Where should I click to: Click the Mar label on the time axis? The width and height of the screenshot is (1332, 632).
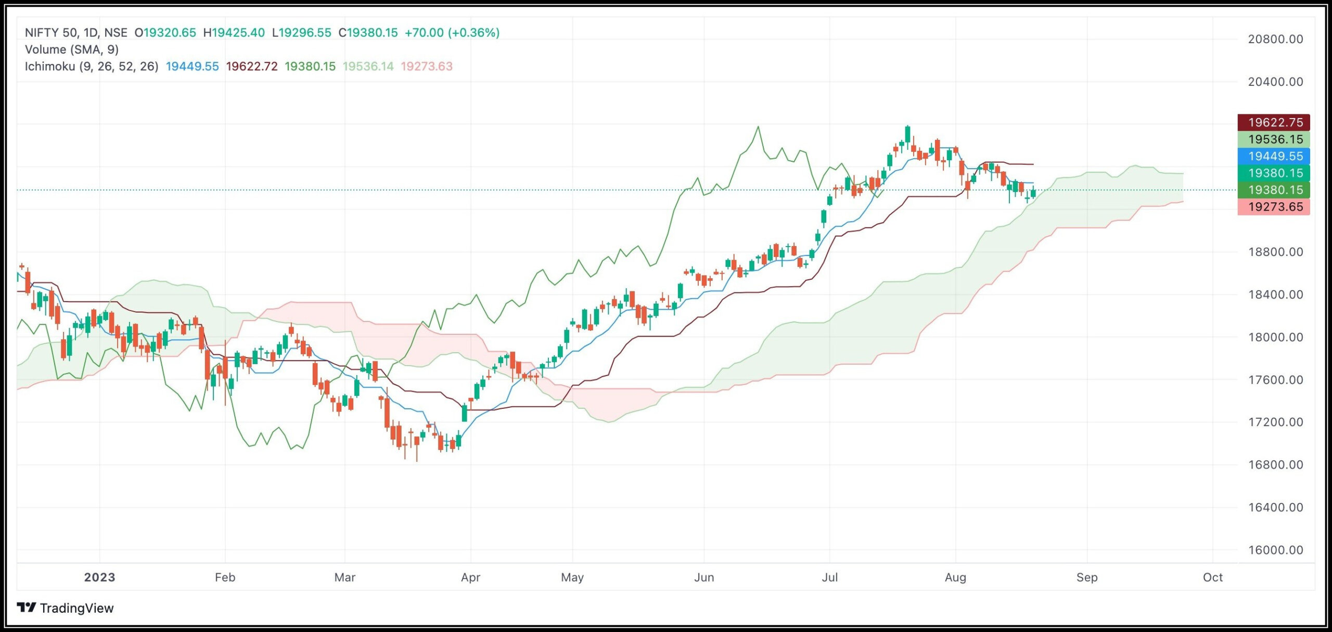345,577
